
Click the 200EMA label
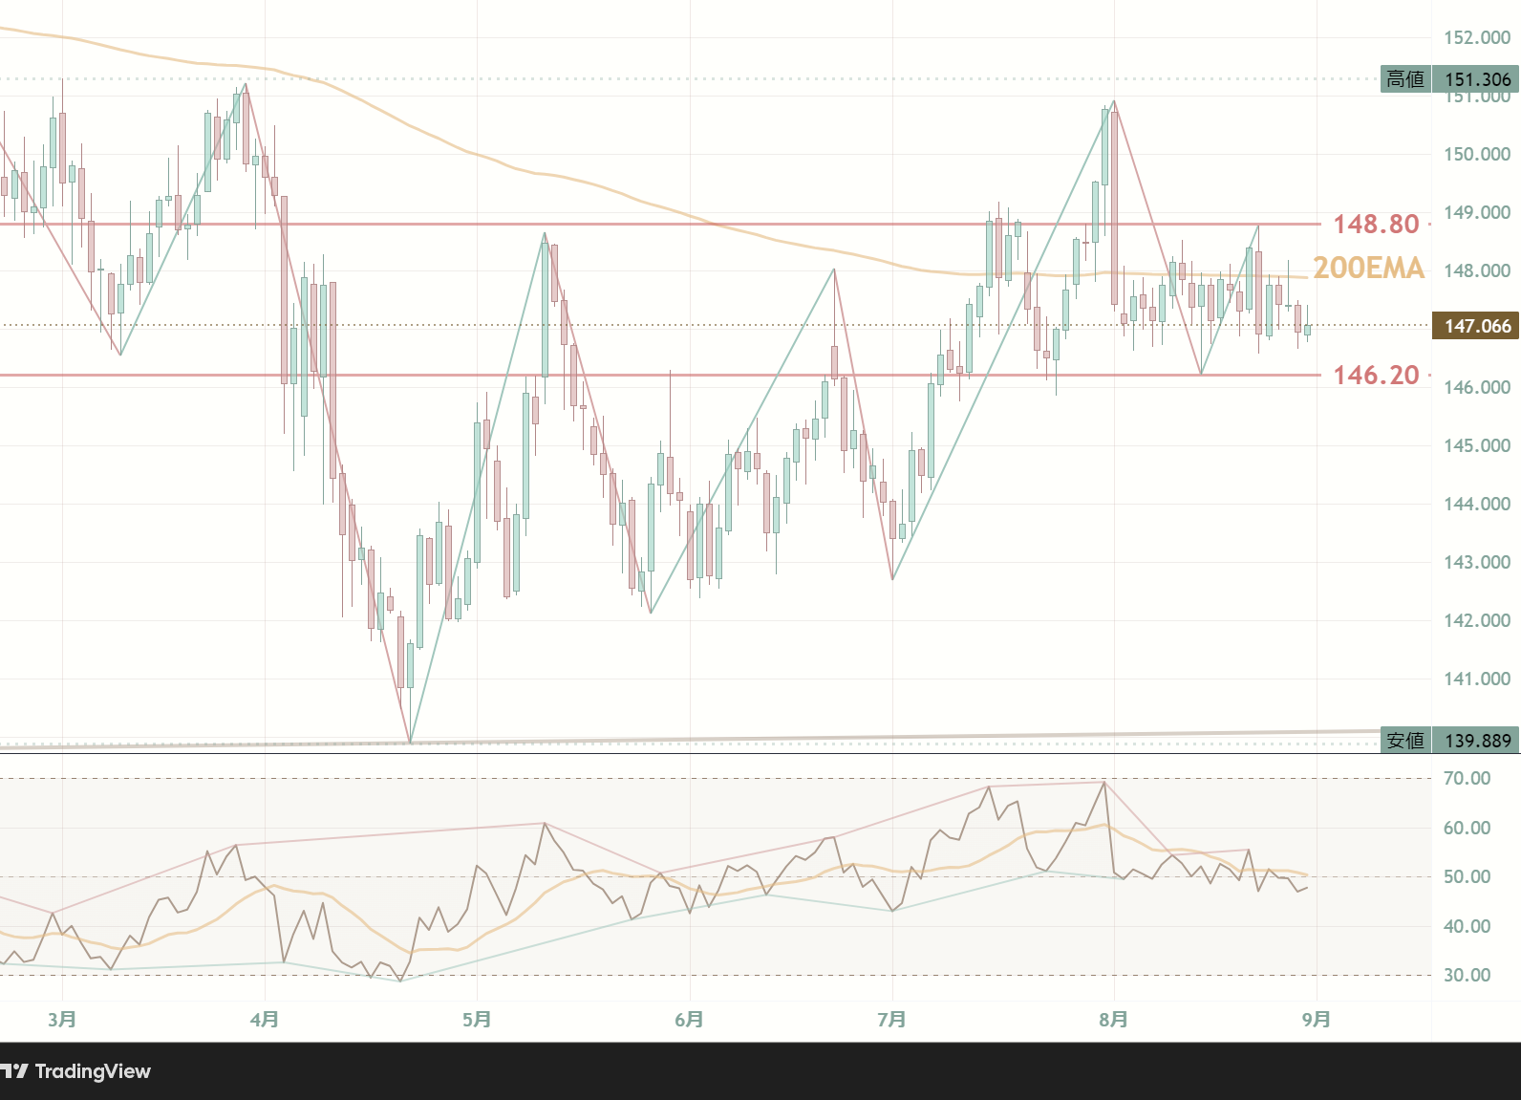click(x=1368, y=269)
